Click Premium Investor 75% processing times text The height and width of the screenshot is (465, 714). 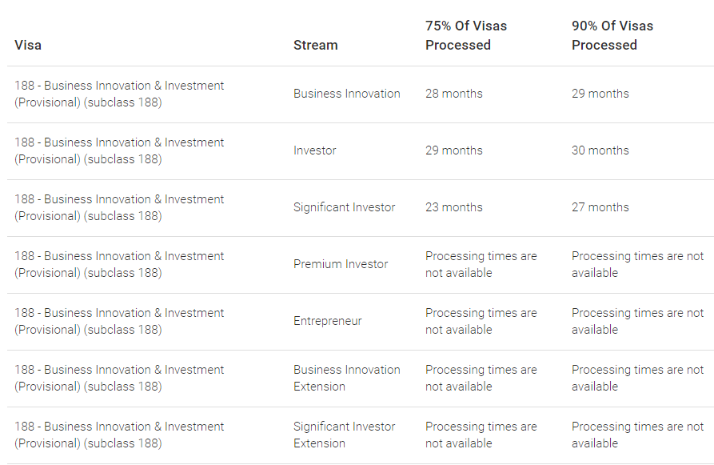[x=481, y=264]
